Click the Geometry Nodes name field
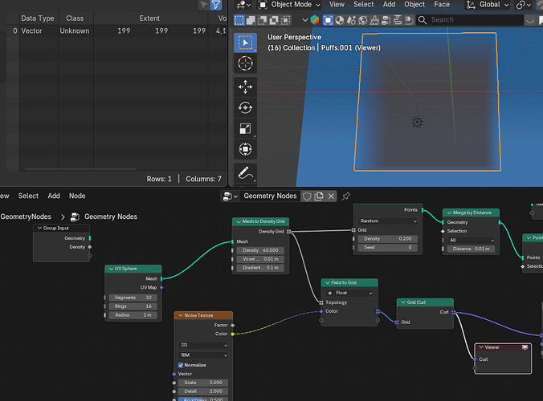 click(270, 196)
